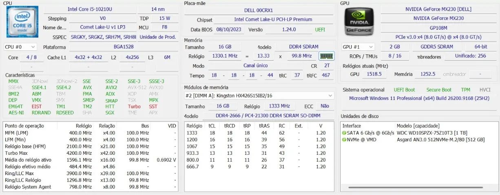Click the greyed "AVX-512" feature flag
The width and height of the screenshot is (500, 195).
(137, 87)
